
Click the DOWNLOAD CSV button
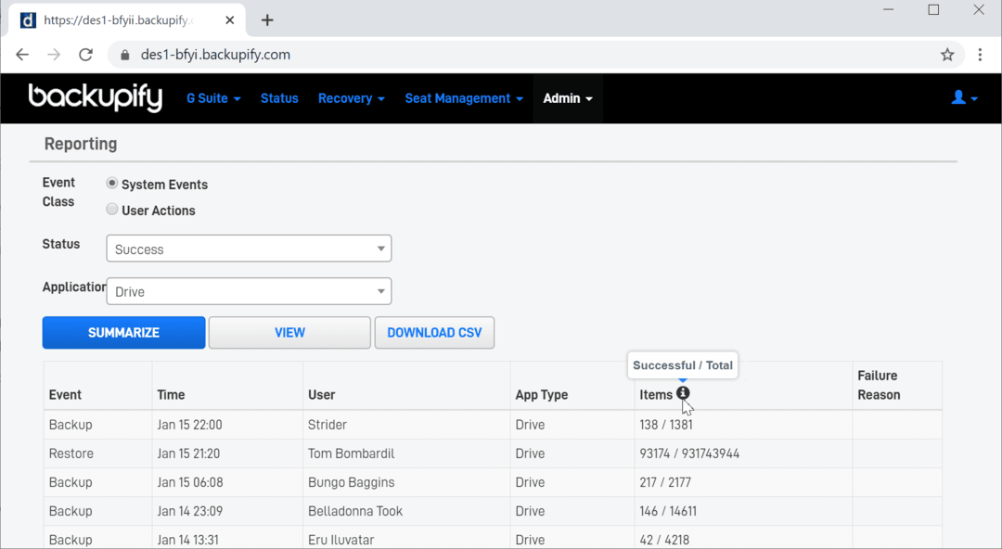click(434, 332)
